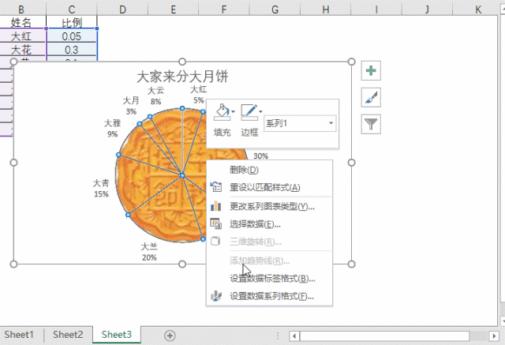The height and width of the screenshot is (345, 505).
Task: Open Chart Styles paintbrush button
Action: (x=371, y=97)
